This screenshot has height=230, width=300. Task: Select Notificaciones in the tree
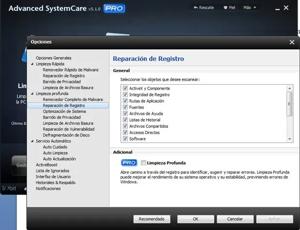[48, 188]
